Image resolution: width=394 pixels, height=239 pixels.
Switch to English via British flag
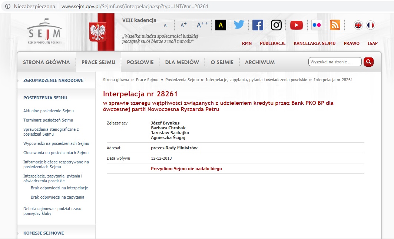[358, 25]
